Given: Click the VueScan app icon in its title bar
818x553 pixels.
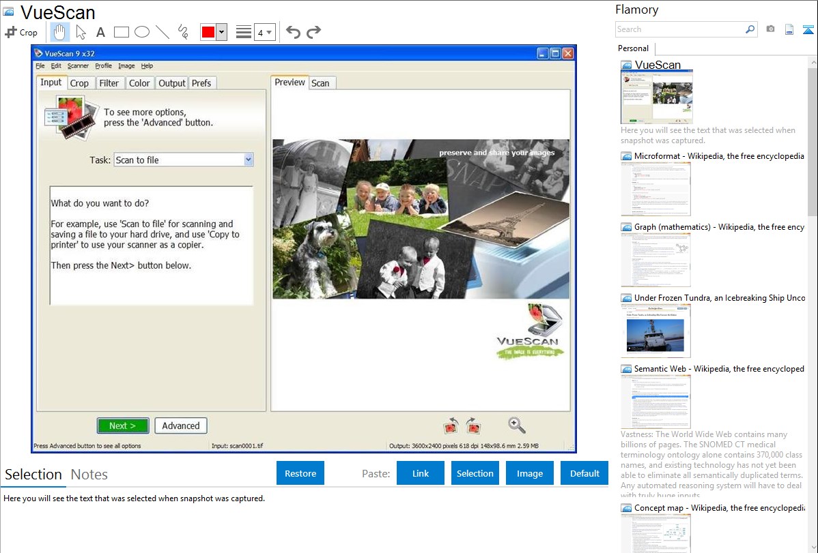Looking at the screenshot, I should 38,53.
